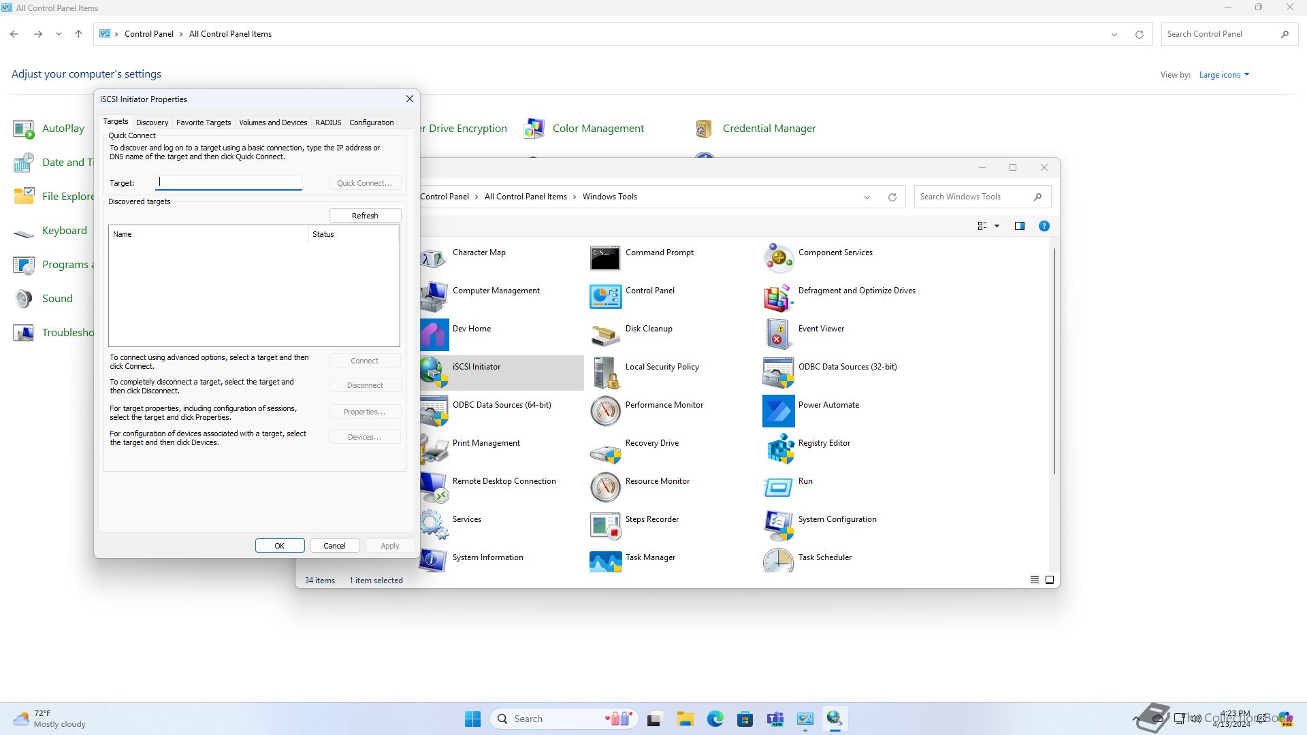
Task: Select the Targets tab
Action: pyautogui.click(x=116, y=121)
